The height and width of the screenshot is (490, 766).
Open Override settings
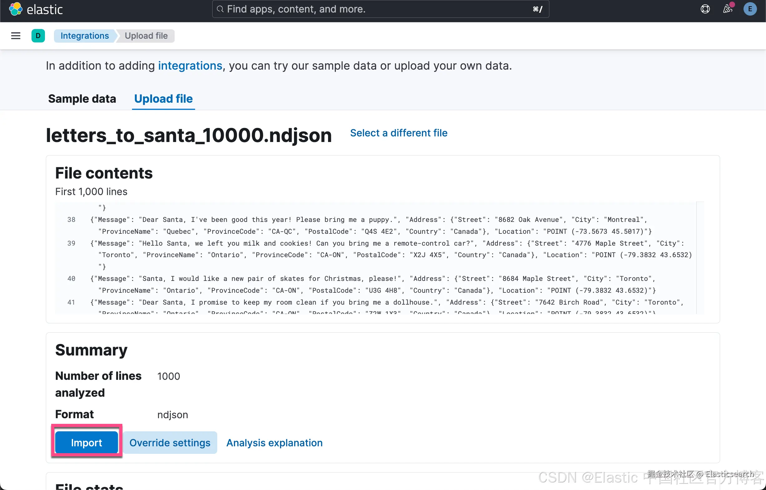[169, 443]
